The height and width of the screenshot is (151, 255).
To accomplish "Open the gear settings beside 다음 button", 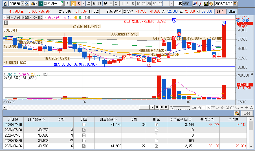I will (237, 113).
